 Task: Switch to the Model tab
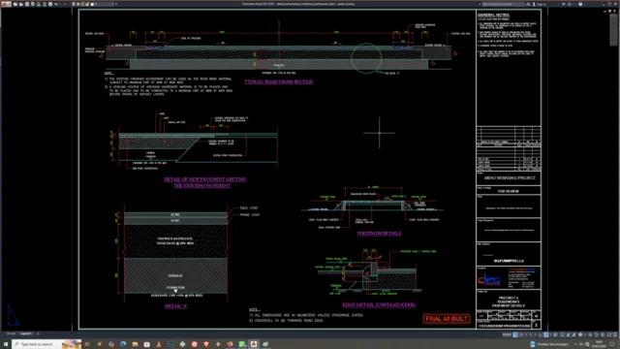coord(11,333)
